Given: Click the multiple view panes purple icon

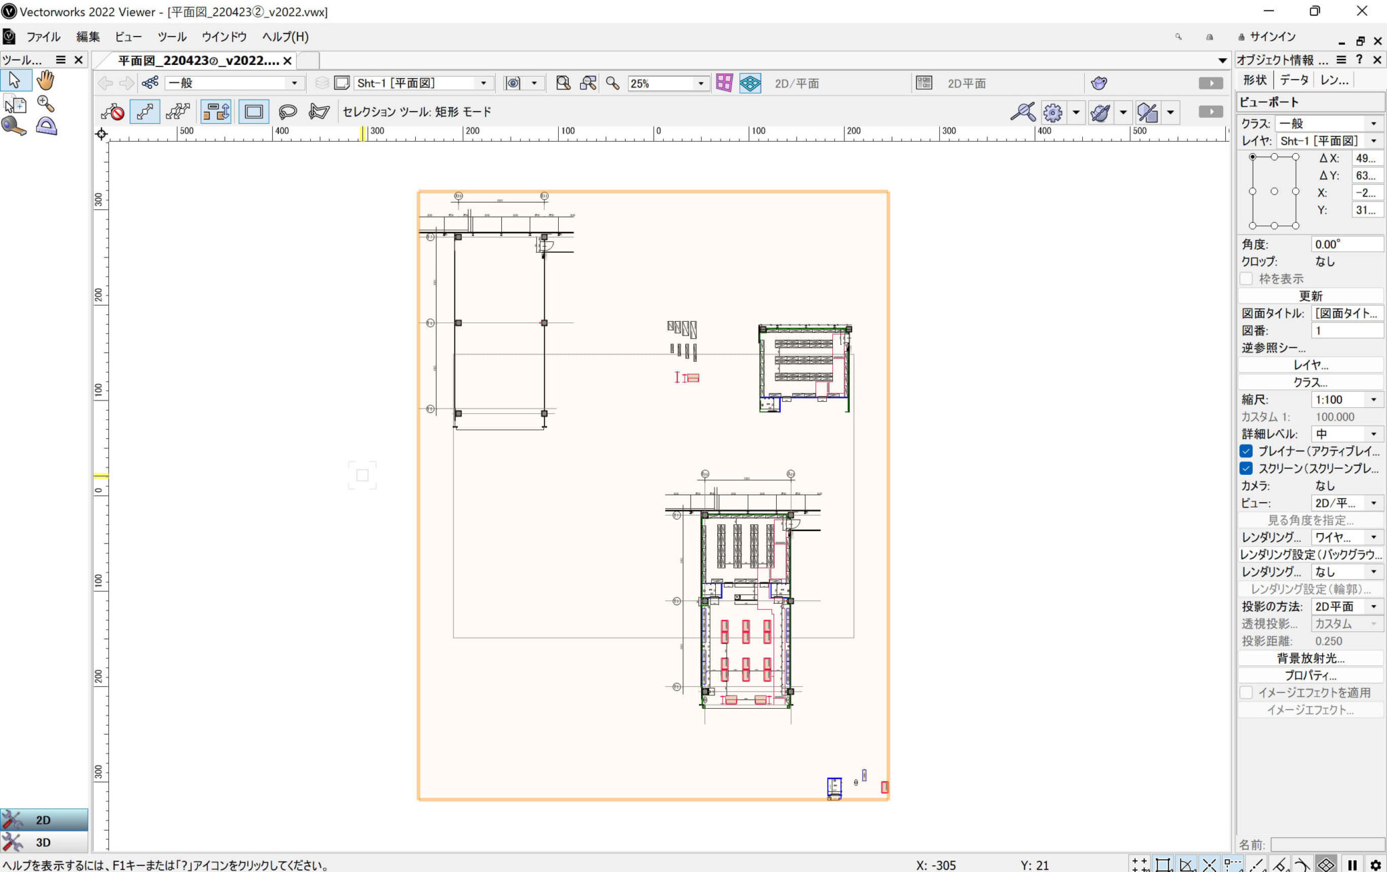Looking at the screenshot, I should [724, 83].
